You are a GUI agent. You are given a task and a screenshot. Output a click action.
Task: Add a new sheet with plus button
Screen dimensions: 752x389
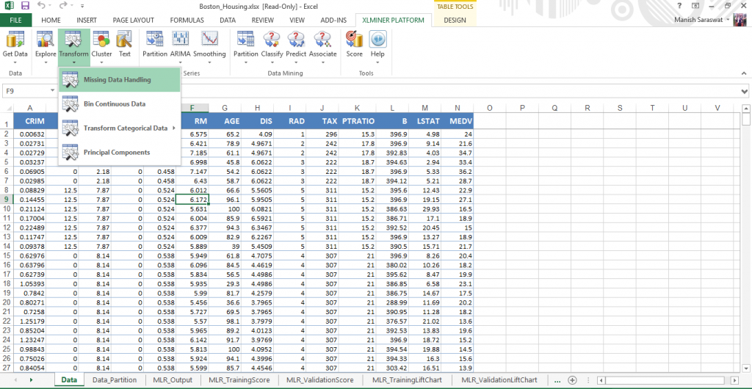point(571,380)
